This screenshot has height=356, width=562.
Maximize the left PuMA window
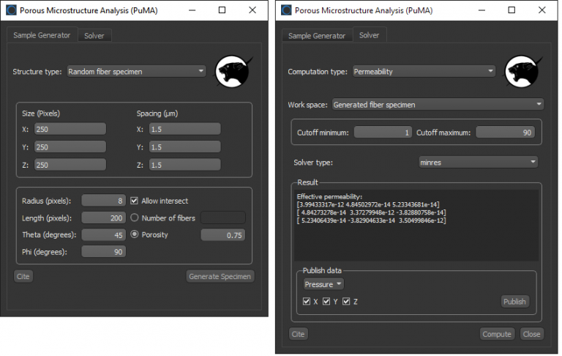coord(222,10)
